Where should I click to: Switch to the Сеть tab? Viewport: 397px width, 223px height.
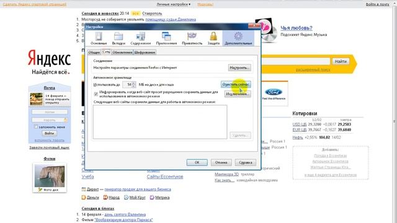click(106, 52)
